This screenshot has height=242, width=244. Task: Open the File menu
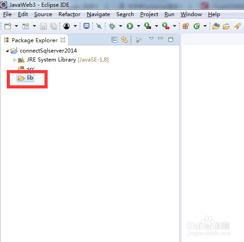click(7, 14)
